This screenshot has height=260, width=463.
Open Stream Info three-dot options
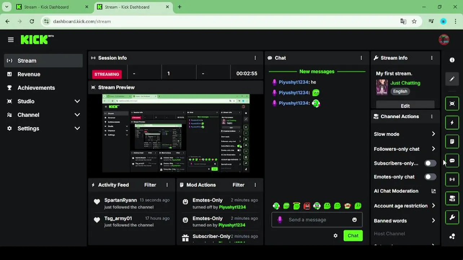tap(432, 58)
